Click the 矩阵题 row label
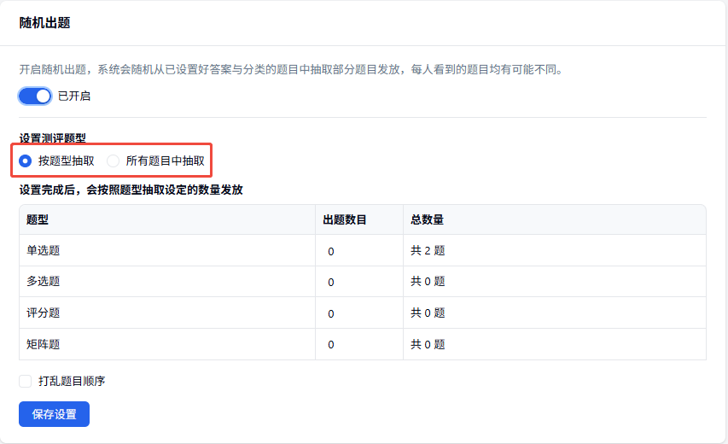728x444 pixels. (44, 345)
